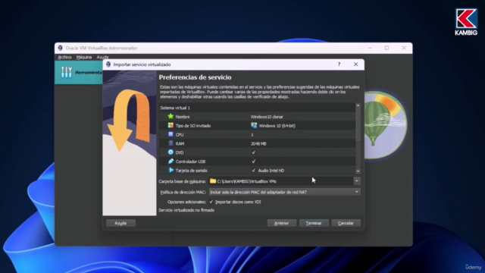Toggle the Controlador USB checkbox
Screen dimensions: 485x273
(x=254, y=162)
